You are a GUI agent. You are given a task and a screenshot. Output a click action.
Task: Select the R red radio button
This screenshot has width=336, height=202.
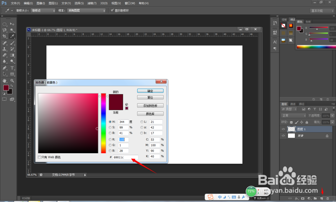110,139
